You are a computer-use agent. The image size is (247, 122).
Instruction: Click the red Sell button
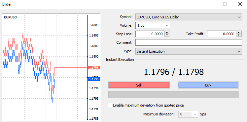[139, 85]
